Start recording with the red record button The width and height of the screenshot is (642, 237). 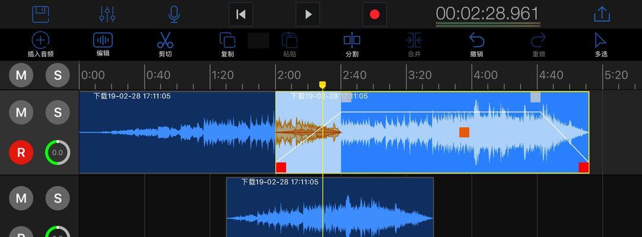pos(374,14)
